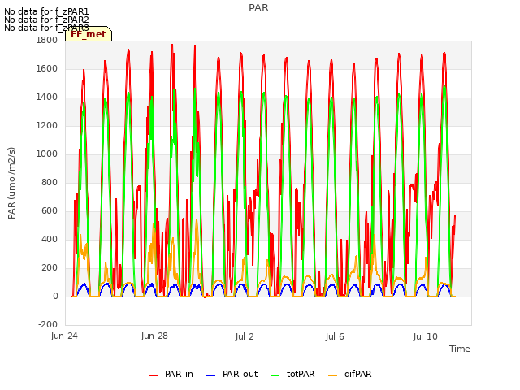Click the 1600 y-axis tick label
The width and height of the screenshot is (520, 390).
[x=47, y=69]
